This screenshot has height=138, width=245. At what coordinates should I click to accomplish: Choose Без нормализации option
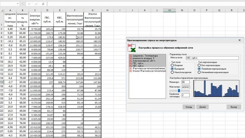[199, 65]
